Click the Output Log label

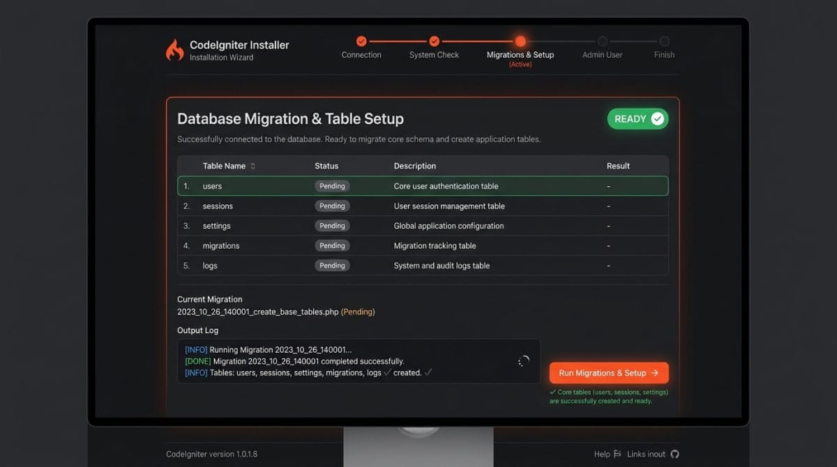tap(197, 330)
